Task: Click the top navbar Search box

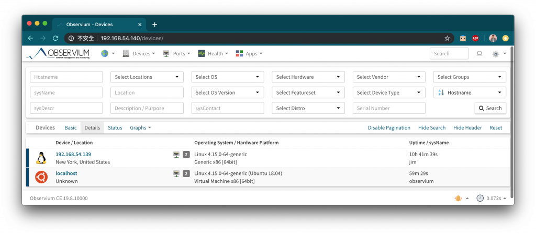Action: click(x=449, y=54)
